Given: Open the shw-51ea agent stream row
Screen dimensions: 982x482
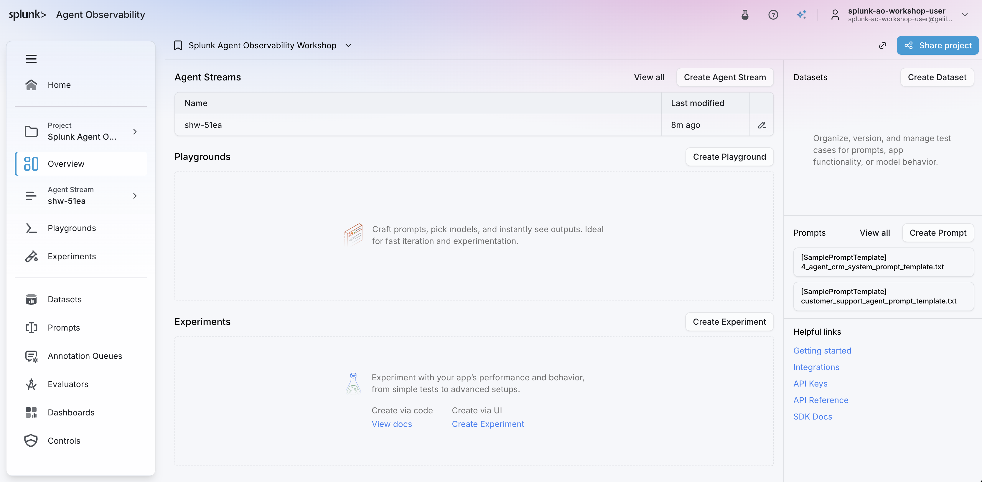Looking at the screenshot, I should pos(474,125).
